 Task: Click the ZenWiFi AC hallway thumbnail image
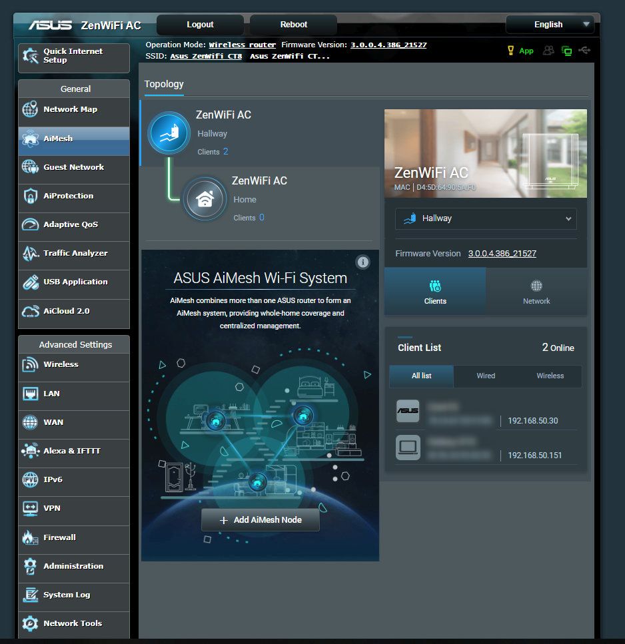(x=485, y=153)
